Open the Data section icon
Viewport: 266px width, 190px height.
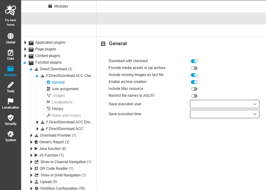[x=11, y=52]
